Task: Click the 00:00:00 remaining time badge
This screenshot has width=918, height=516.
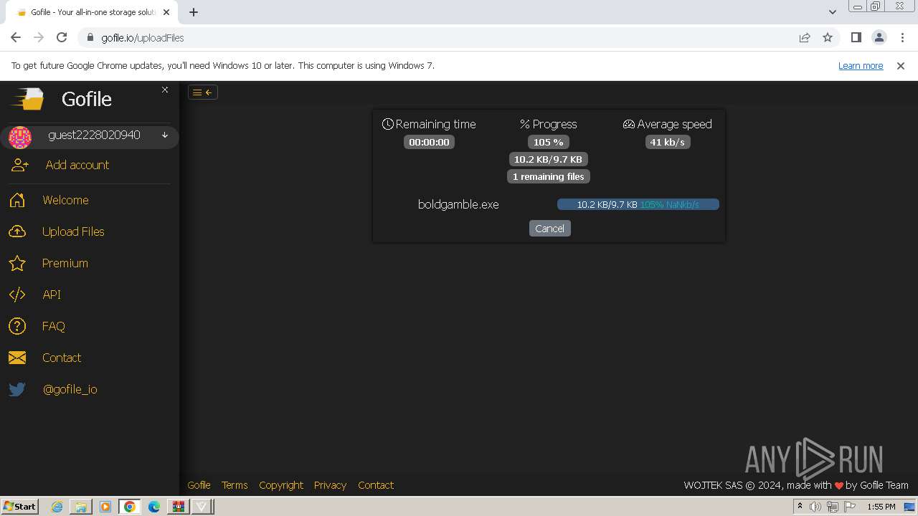Action: pyautogui.click(x=429, y=142)
